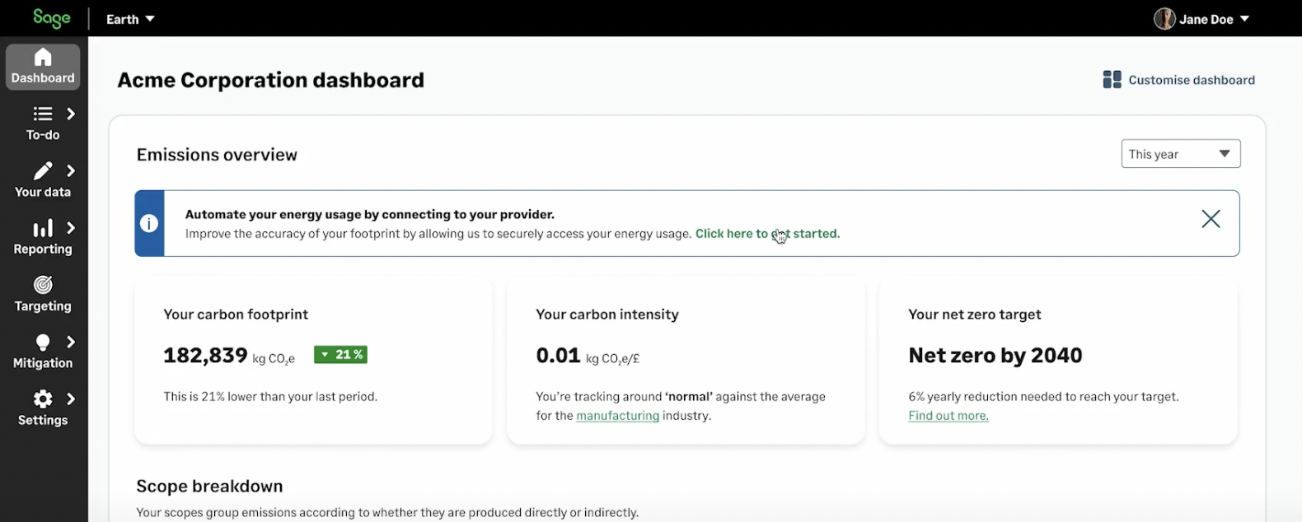Click the Mitigation lightbulb icon
This screenshot has width=1302, height=522.
[x=43, y=342]
